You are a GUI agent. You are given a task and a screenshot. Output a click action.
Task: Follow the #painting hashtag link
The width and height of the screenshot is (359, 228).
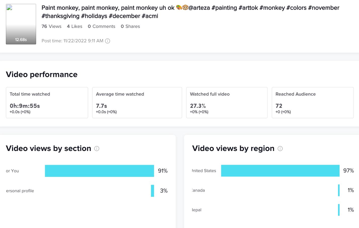point(224,8)
